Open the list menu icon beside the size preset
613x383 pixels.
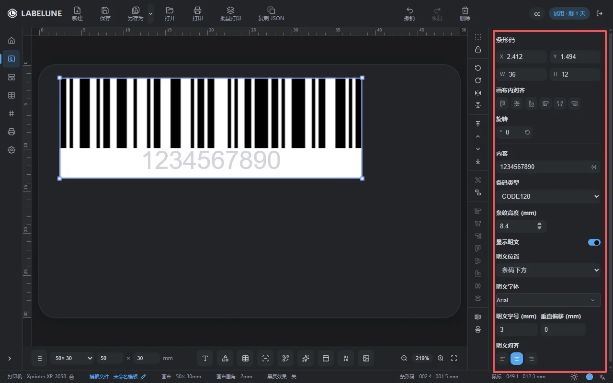pos(40,358)
